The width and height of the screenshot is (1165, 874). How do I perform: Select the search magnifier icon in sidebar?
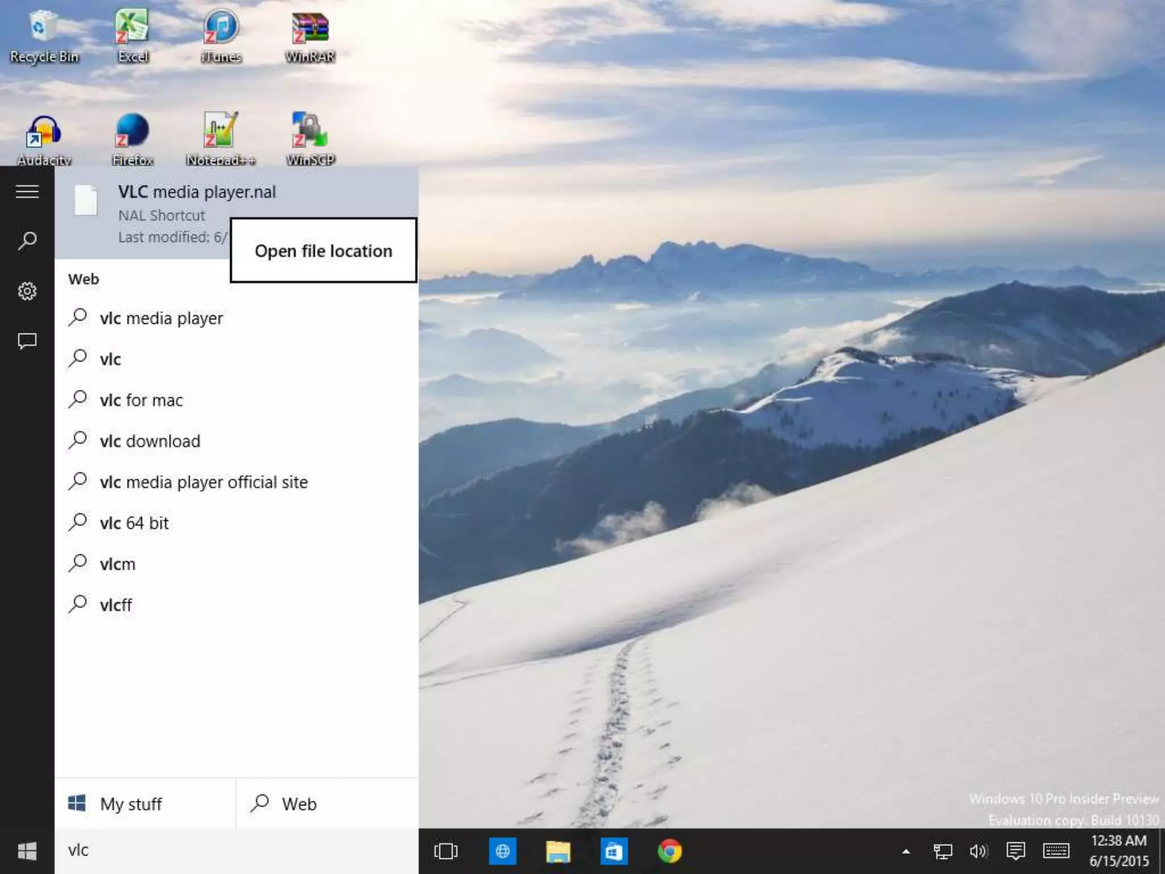click(x=27, y=241)
